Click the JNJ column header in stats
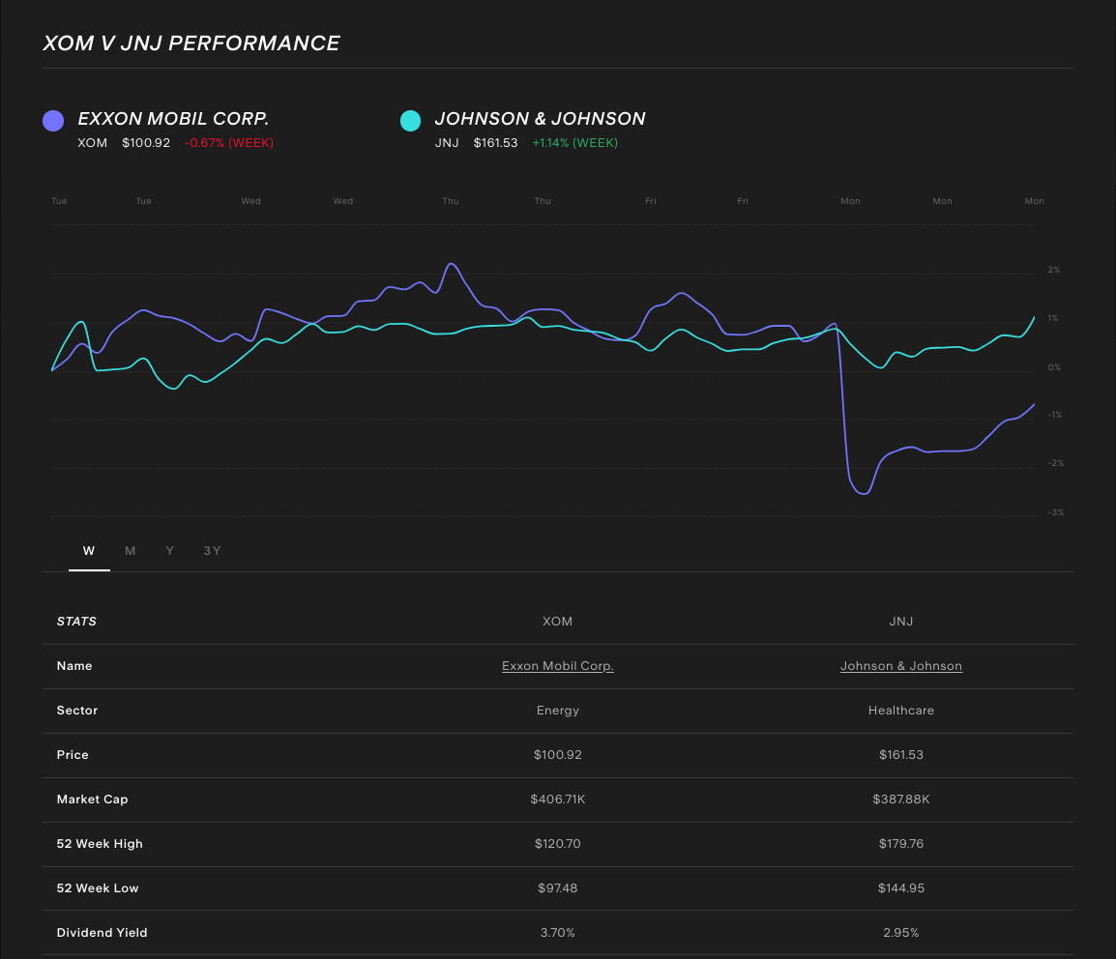This screenshot has height=959, width=1116. click(900, 621)
